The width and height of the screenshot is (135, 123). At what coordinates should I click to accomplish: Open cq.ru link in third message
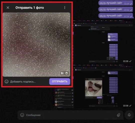103,16
